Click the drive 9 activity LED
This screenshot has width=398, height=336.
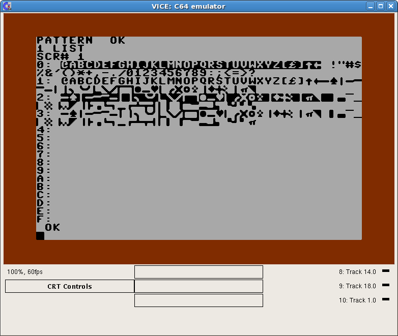[x=385, y=285]
